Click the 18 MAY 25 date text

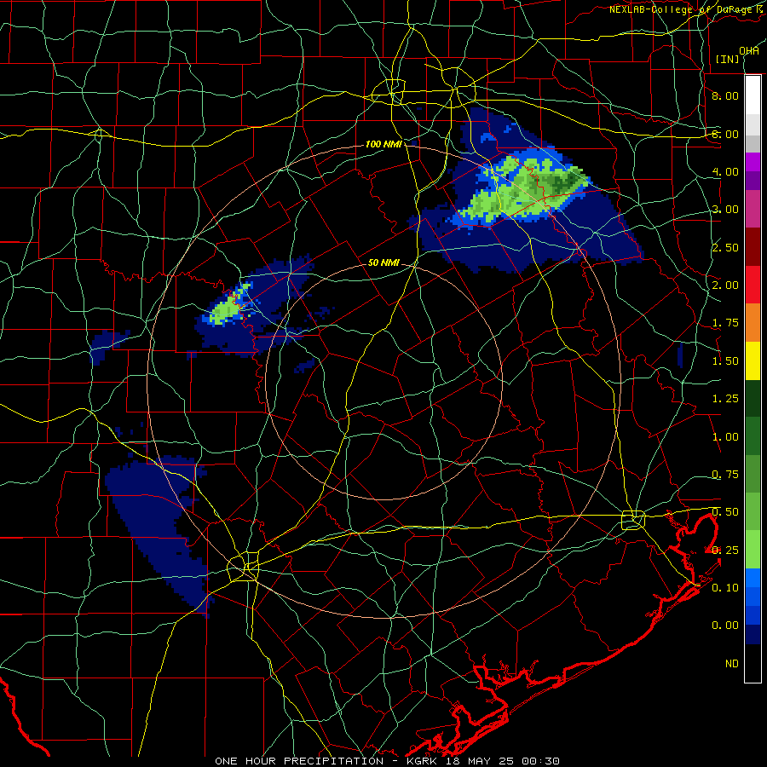(481, 761)
